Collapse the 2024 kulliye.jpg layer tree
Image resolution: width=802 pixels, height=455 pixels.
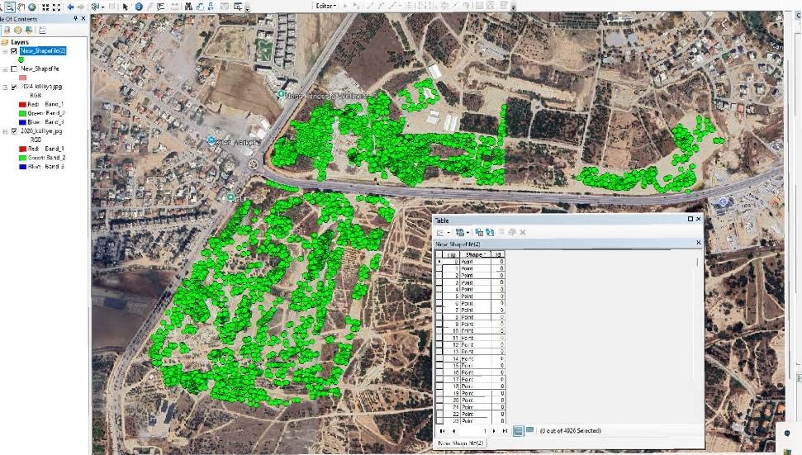point(6,87)
